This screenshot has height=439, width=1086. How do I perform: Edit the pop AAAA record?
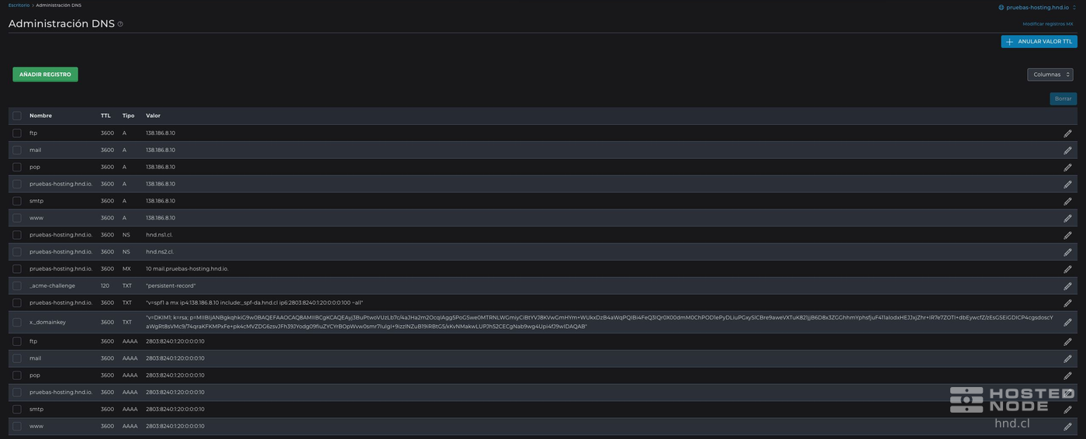pos(1067,376)
